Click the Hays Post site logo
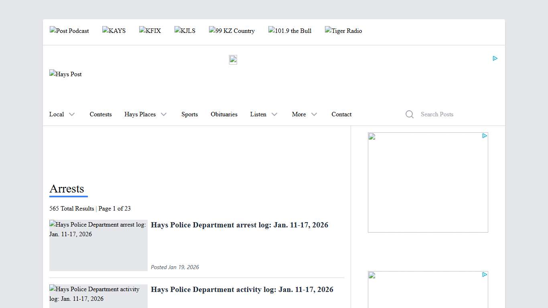 coord(66,74)
